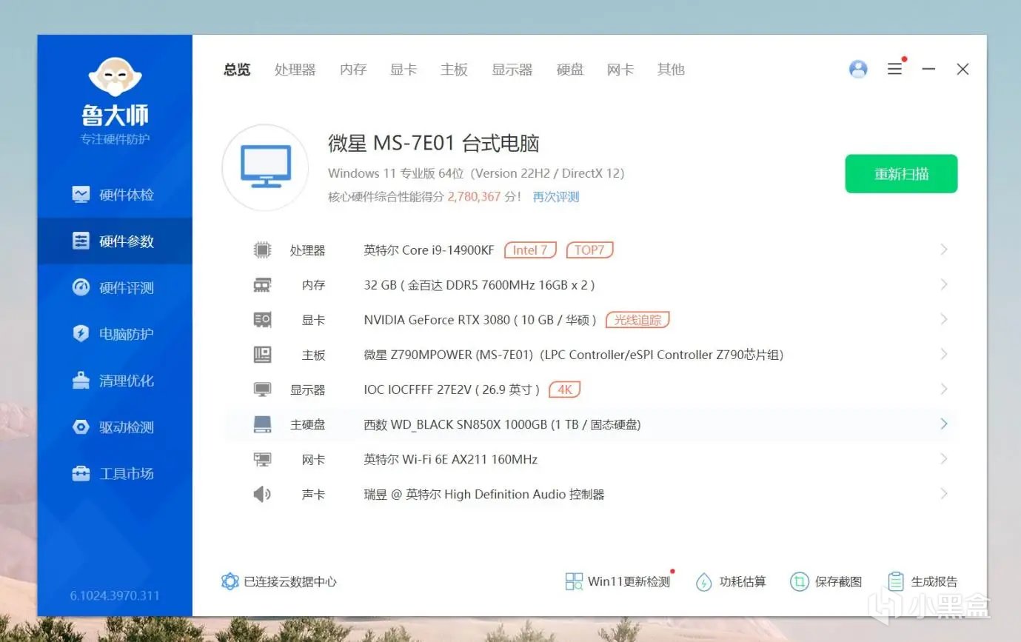Open 清理优化 in the sidebar

(115, 381)
